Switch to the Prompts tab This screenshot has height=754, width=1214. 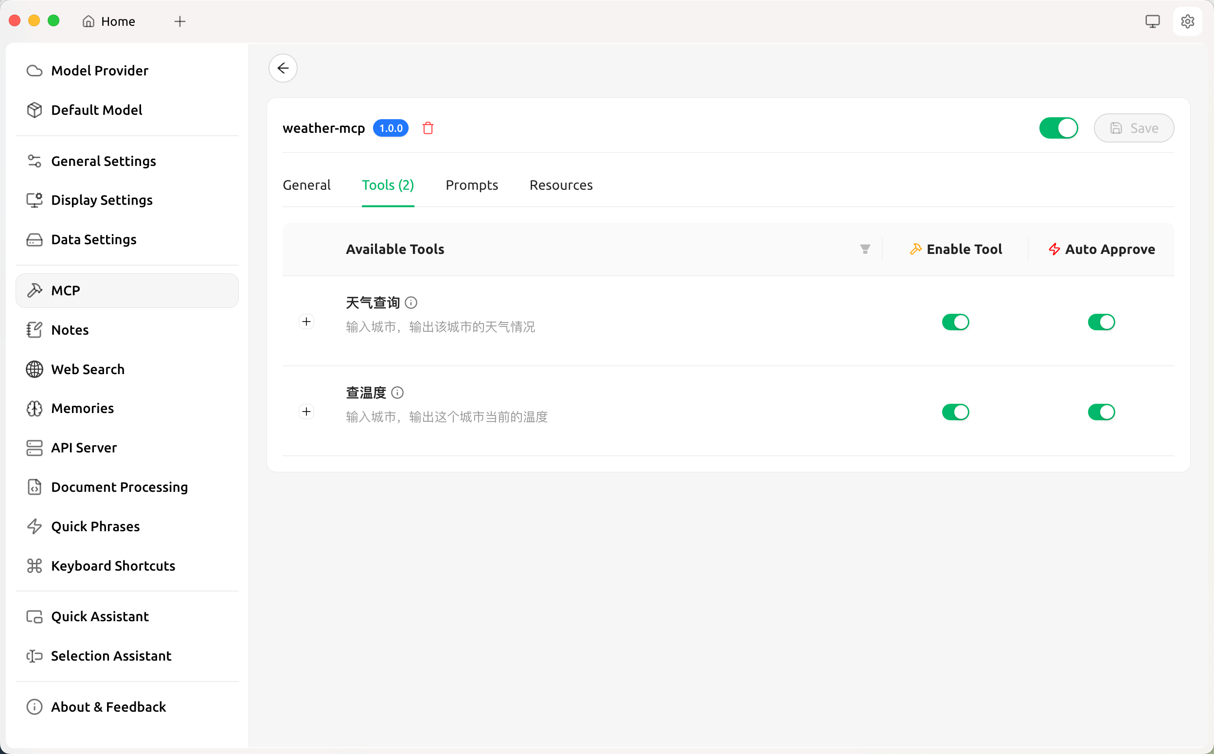coord(471,185)
